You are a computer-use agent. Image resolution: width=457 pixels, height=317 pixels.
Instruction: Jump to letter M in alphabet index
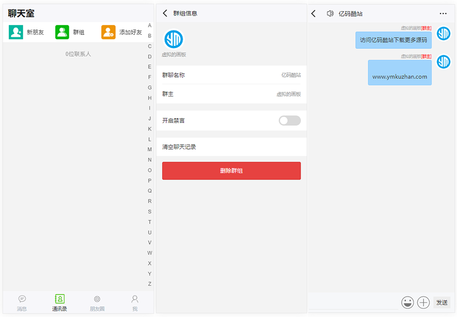click(150, 150)
